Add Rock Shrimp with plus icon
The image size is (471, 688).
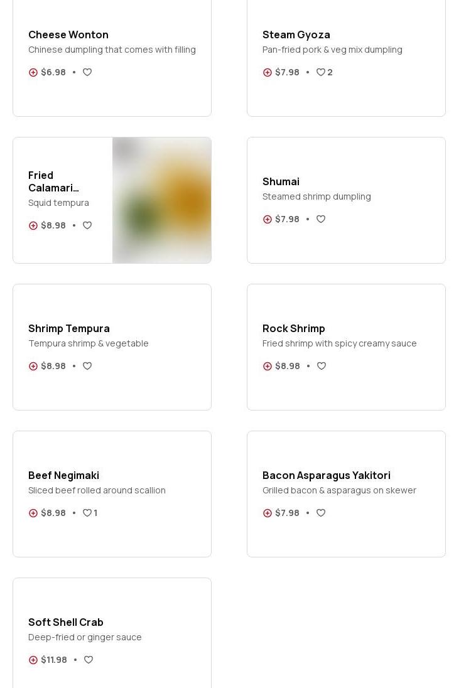tap(268, 366)
